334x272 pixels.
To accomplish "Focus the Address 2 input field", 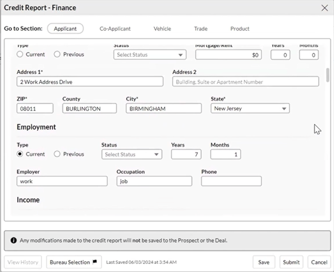I will (x=245, y=82).
